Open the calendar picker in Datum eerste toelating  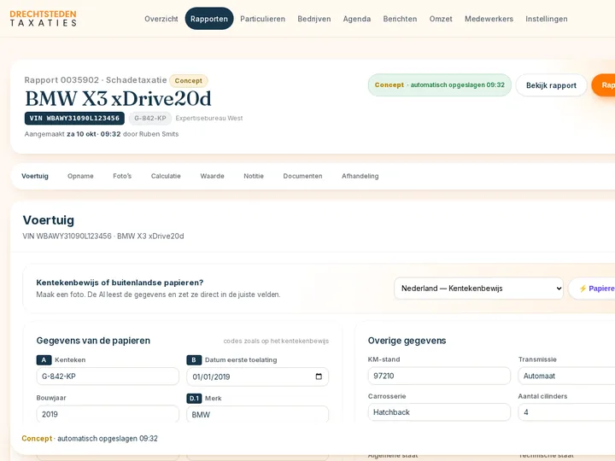pos(319,376)
